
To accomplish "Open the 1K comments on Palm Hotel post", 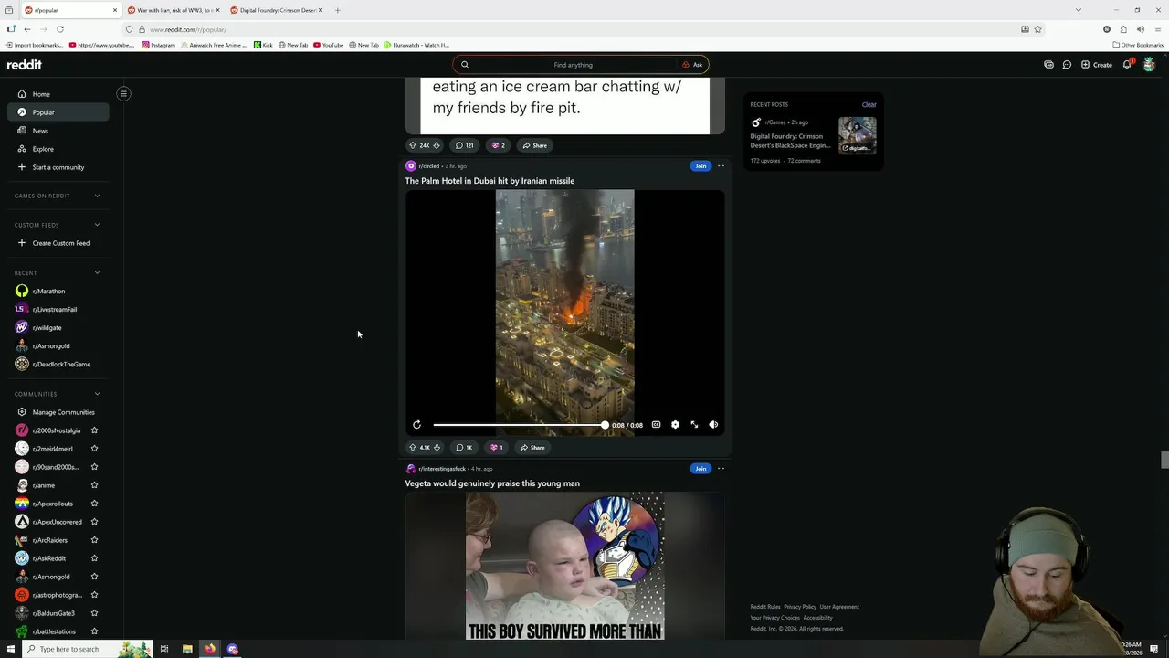I will 464,448.
